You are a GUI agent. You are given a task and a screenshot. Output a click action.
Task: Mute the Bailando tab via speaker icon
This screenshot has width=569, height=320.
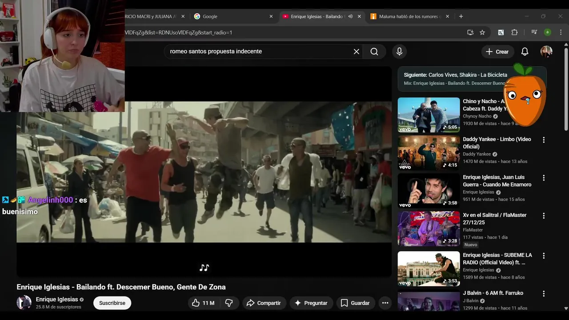(350, 16)
